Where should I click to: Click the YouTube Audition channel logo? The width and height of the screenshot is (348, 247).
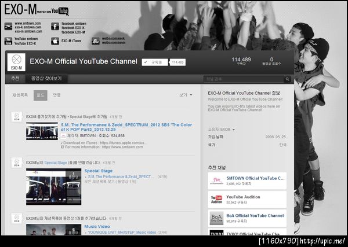pyautogui.click(x=216, y=200)
